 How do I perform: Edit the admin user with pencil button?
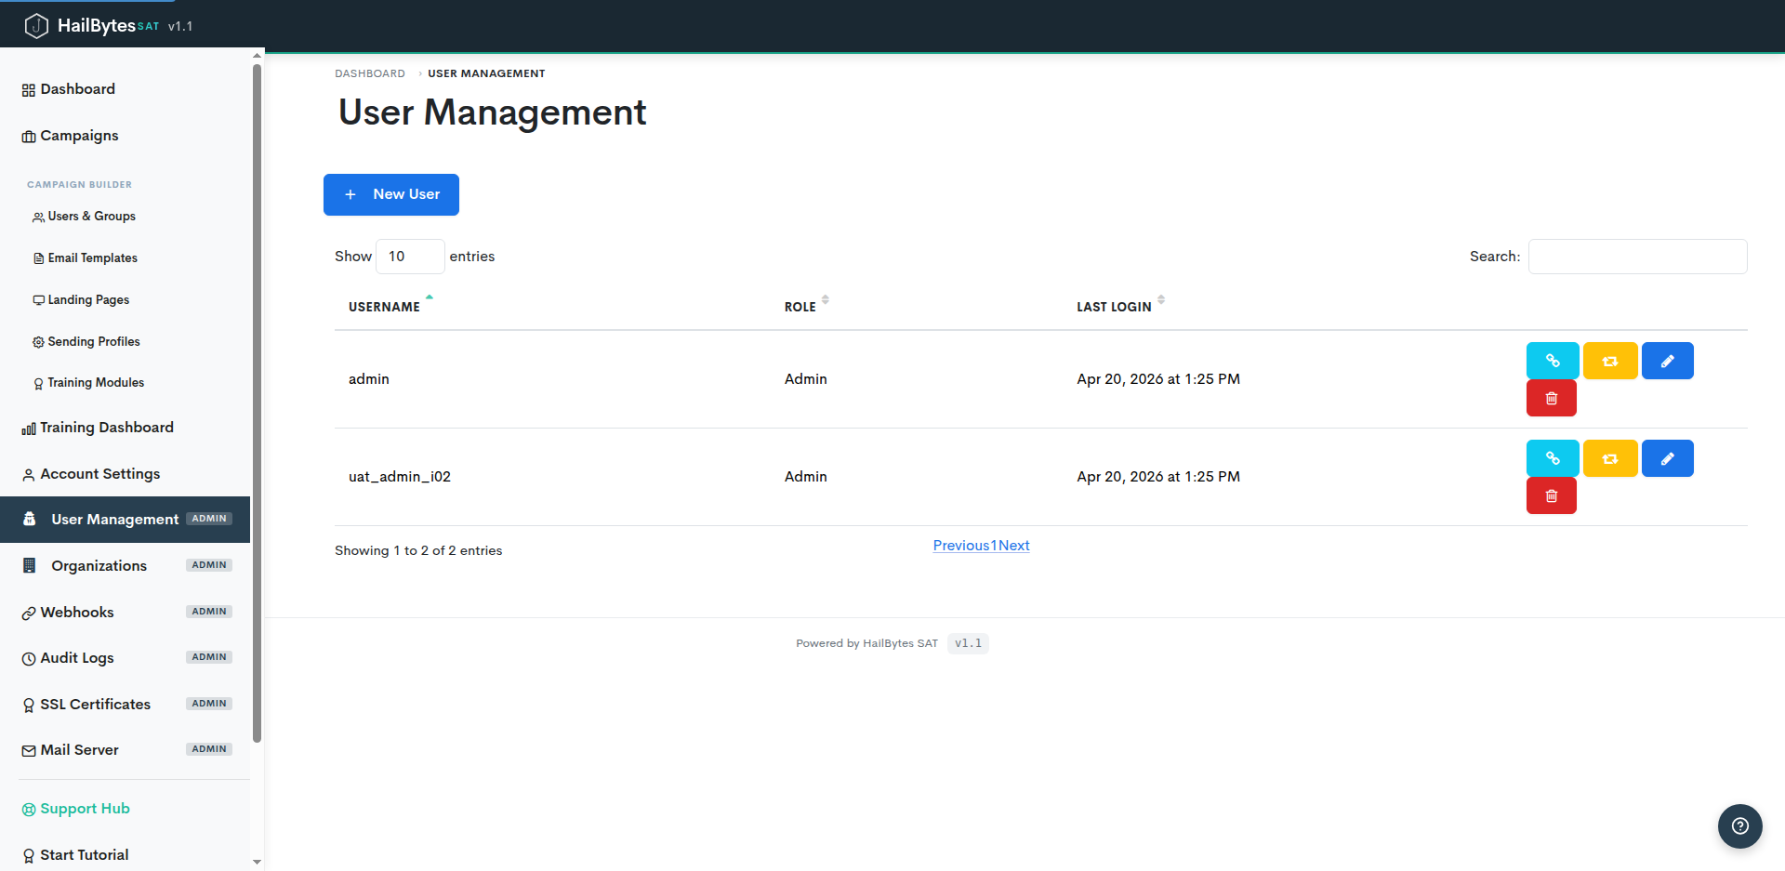(x=1668, y=361)
